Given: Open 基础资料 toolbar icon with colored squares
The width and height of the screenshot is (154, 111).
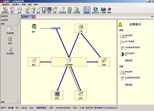Looking at the screenshot, I should click(x=5, y=10).
